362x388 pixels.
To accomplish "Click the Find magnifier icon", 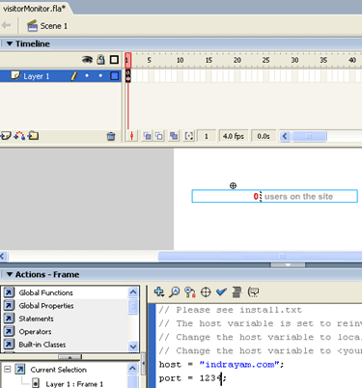I will tap(175, 292).
